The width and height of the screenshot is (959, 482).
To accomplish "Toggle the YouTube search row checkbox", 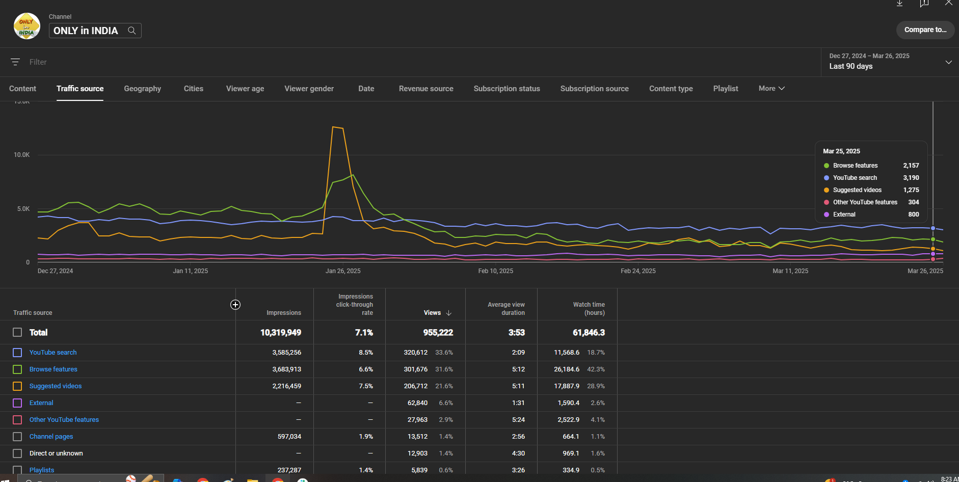I will point(17,353).
